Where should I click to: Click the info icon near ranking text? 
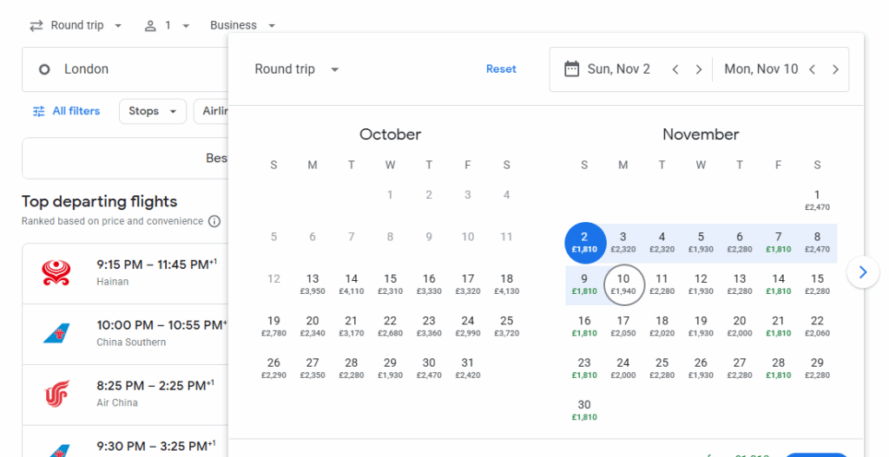214,221
